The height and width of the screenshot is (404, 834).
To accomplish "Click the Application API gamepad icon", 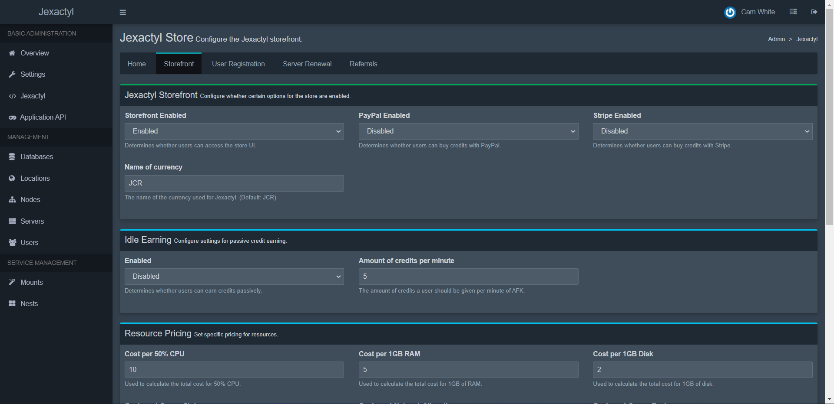I will (x=12, y=117).
